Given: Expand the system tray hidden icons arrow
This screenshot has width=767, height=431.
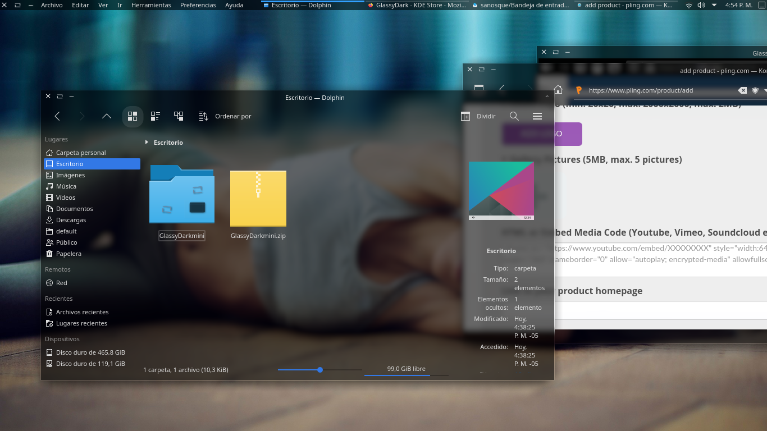Looking at the screenshot, I should pos(714,5).
